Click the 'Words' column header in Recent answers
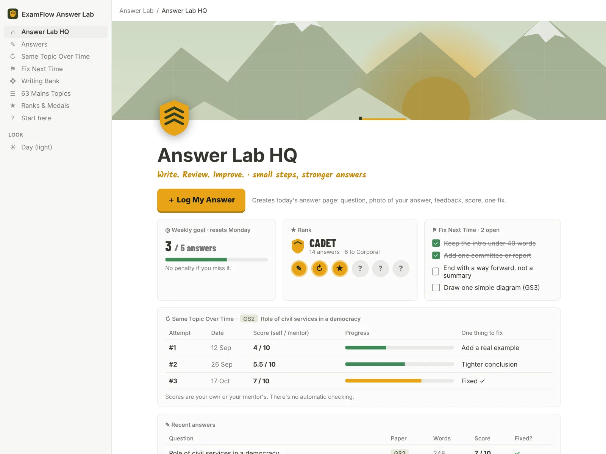 (x=442, y=438)
